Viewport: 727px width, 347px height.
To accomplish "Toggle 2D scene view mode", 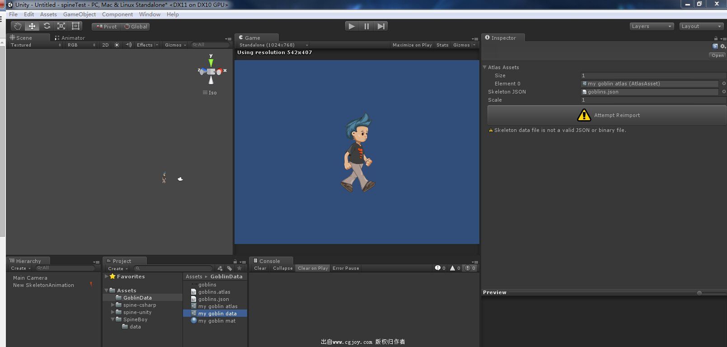I will coord(105,45).
